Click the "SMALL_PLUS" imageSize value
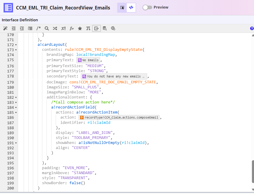The image size is (254, 196). (85, 87)
